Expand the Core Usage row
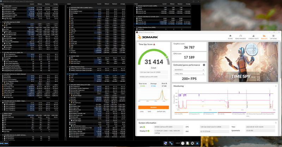 pyautogui.click(x=3, y=37)
